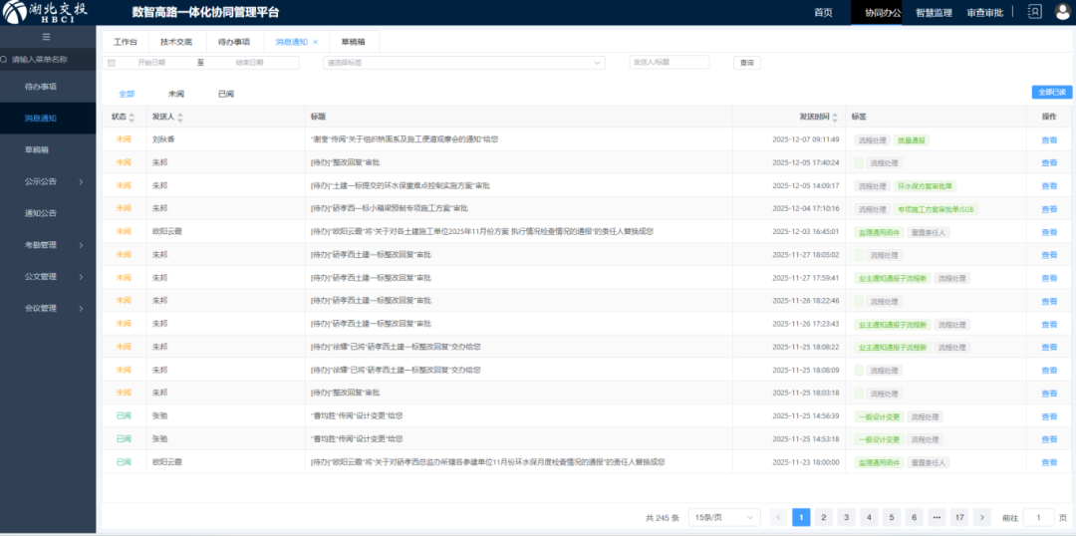
Task: Collapse the sidebar with the hamburger icon
Action: (x=47, y=36)
